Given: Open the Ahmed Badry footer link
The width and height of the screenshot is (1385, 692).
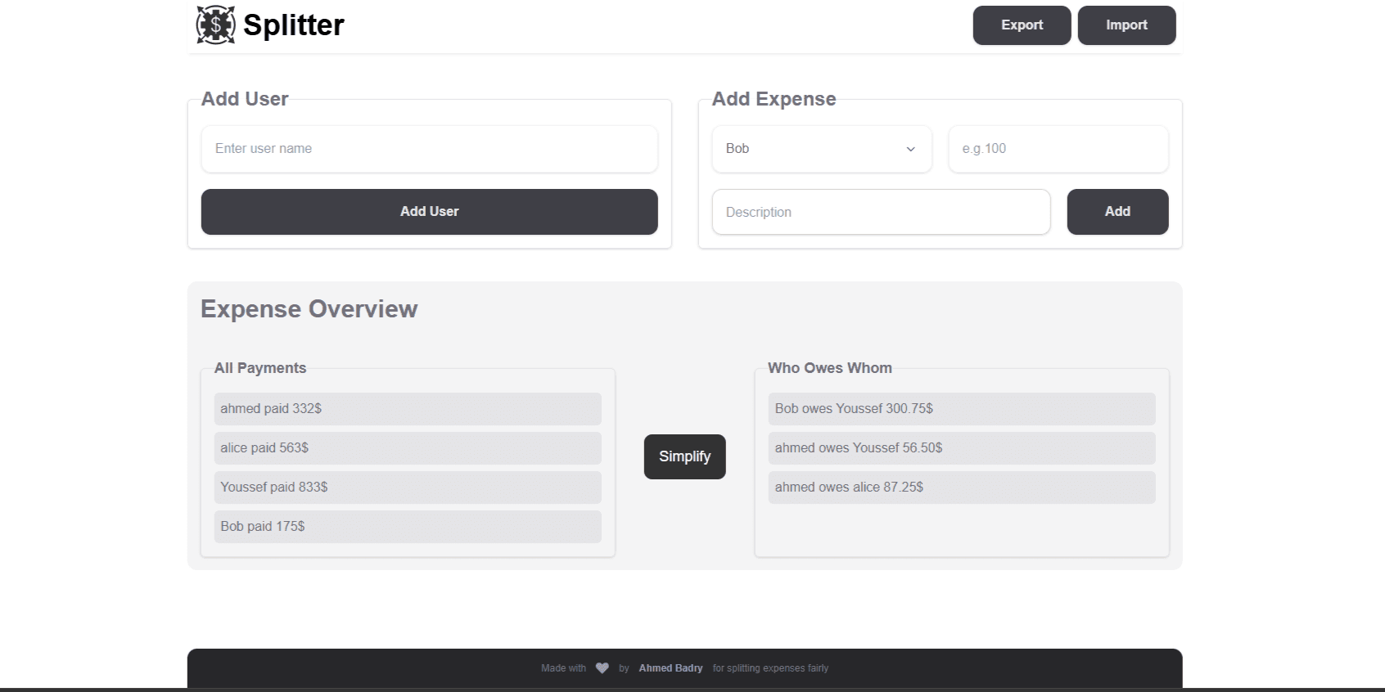Looking at the screenshot, I should coord(670,668).
